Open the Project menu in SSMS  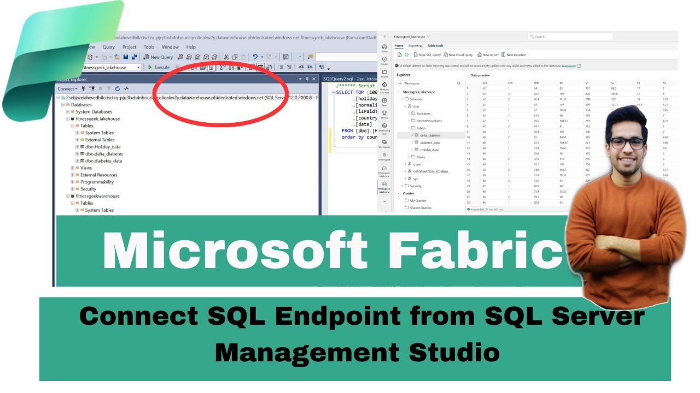[x=130, y=47]
